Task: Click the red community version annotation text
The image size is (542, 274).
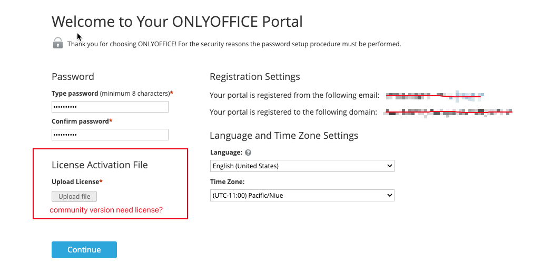Action: tap(106, 210)
